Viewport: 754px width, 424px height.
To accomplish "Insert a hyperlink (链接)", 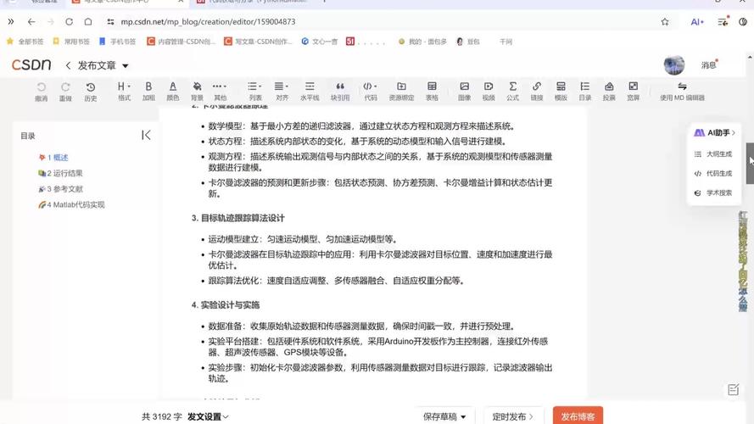I will point(537,92).
